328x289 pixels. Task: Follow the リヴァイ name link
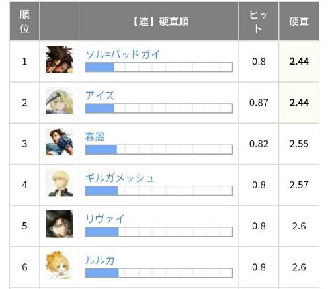(105, 219)
